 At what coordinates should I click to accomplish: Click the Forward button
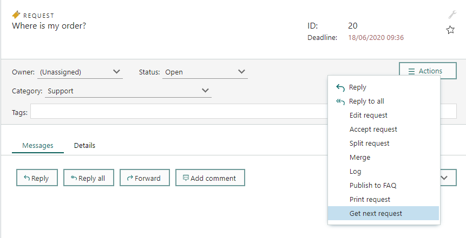point(145,178)
